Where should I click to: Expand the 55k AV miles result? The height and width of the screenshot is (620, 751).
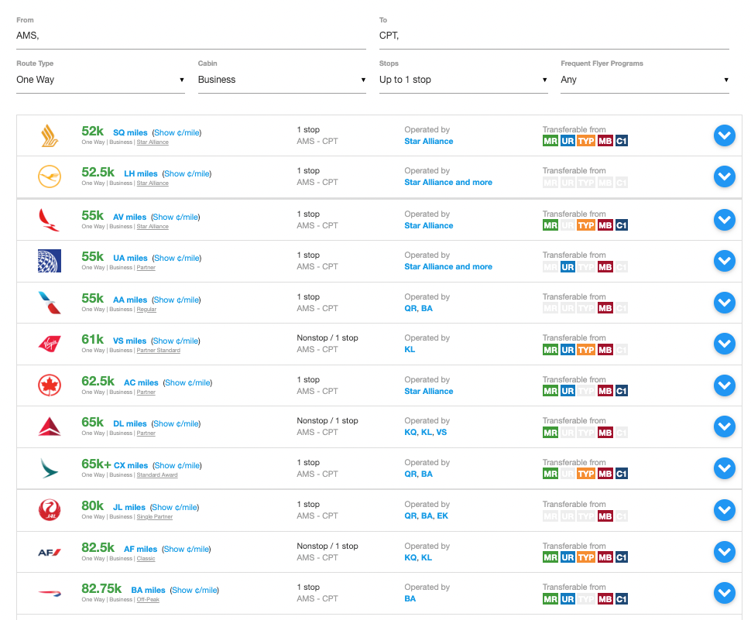click(x=724, y=220)
